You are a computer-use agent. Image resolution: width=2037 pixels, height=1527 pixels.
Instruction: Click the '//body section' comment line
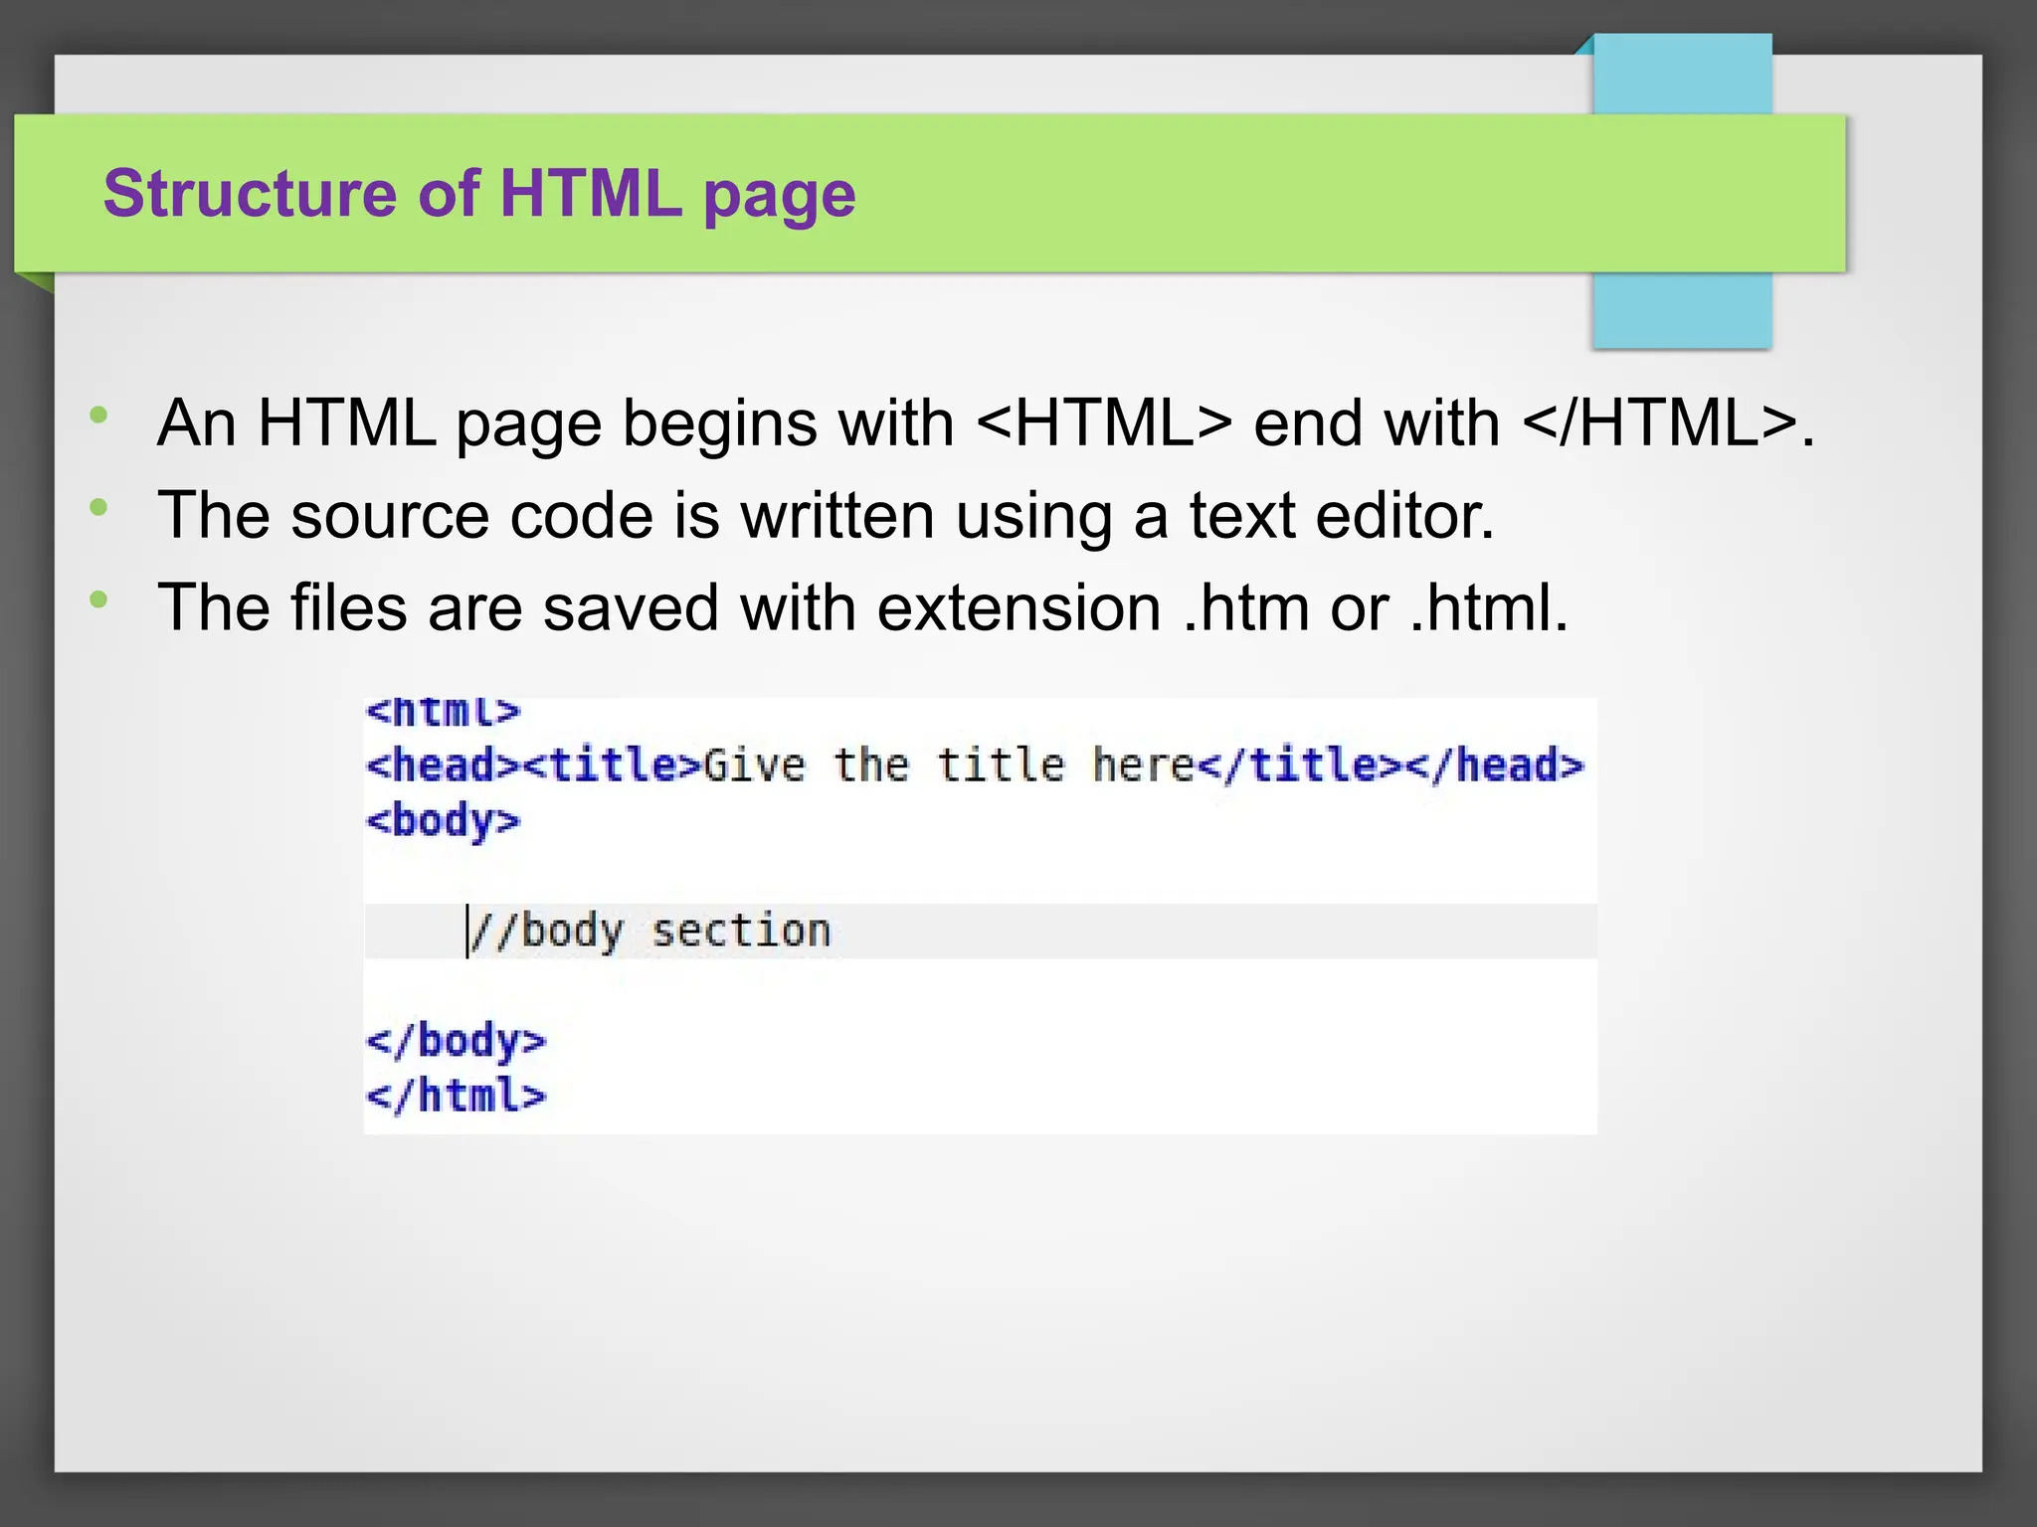649,932
